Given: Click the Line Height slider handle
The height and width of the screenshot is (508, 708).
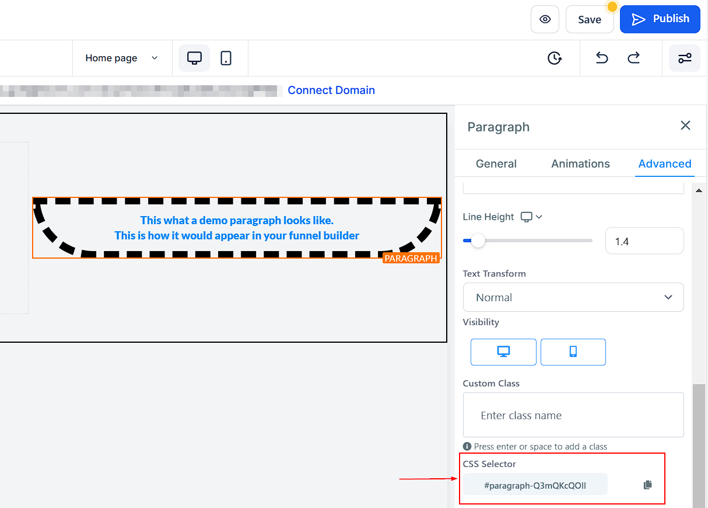Looking at the screenshot, I should 478,241.
